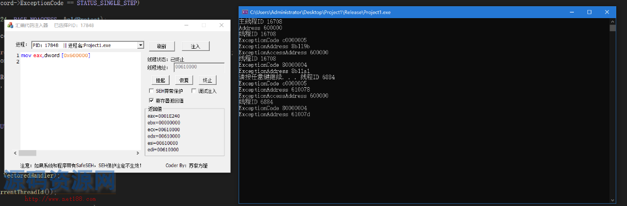The image size is (627, 206).
Task: Click STATUS_SINGLE_STEP in background code editor
Action: click(107, 3)
